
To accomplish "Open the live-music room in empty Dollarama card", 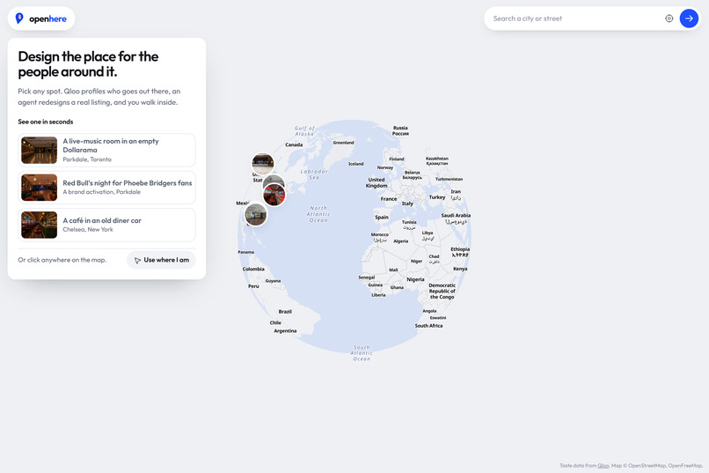I will click(x=106, y=151).
